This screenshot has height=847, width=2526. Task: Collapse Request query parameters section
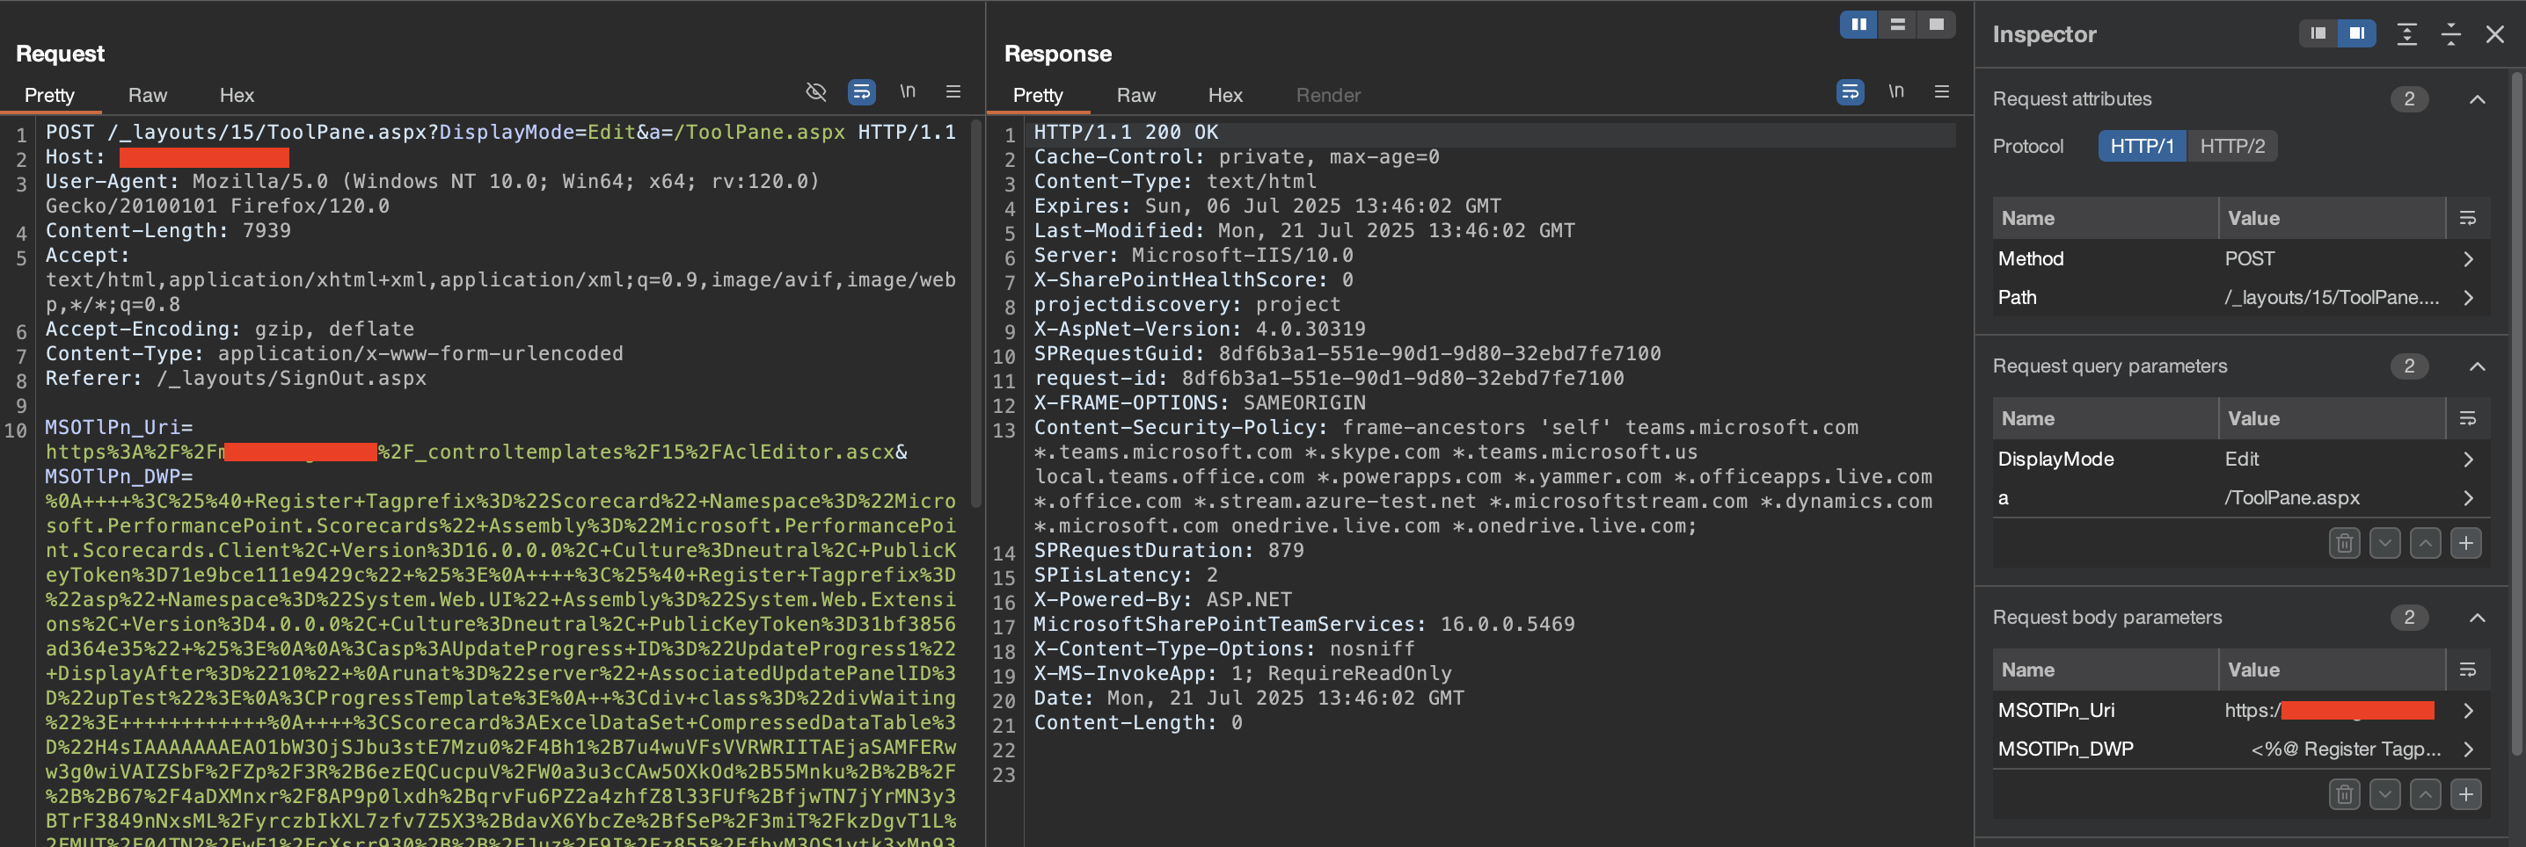click(2477, 366)
